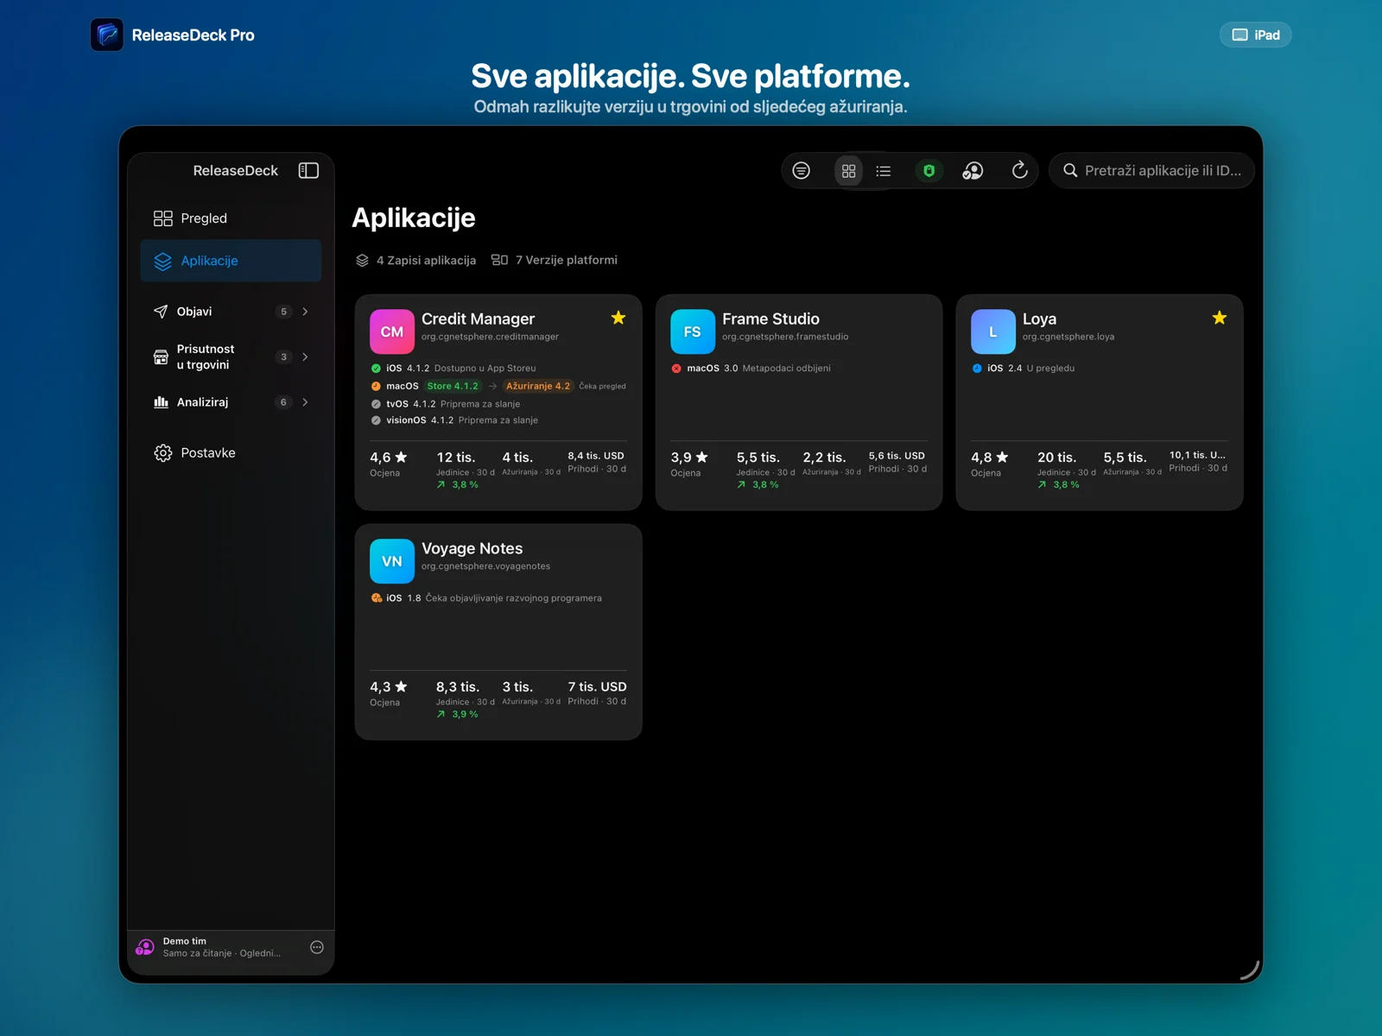Screen dimensions: 1382x1036
Task: Click the ReleaseDeck Pro app logo
Action: 107,35
